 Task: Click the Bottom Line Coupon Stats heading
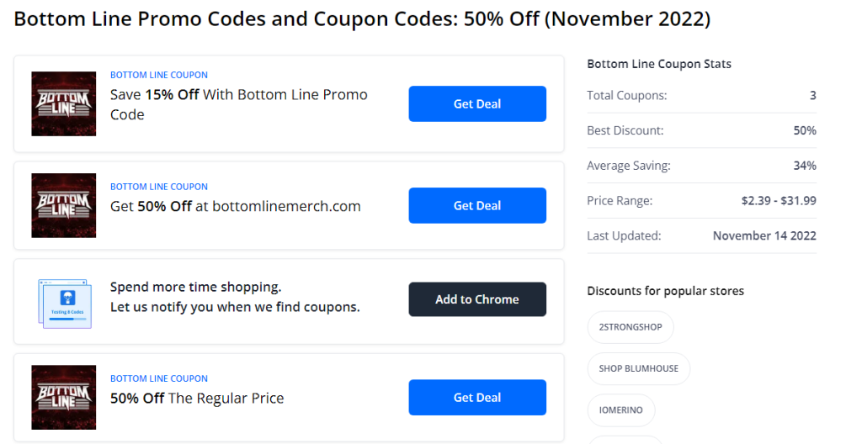click(659, 64)
